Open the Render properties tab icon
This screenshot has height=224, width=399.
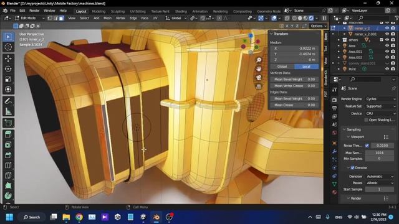click(334, 100)
